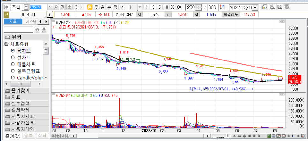Click the play forward triangle in bottom bar
The width and height of the screenshot is (308, 141).
[259, 136]
